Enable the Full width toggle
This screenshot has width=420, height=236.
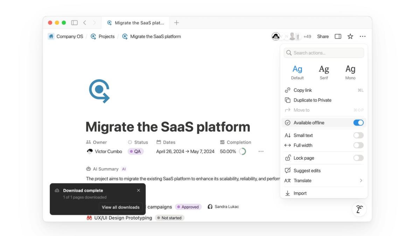click(358, 145)
